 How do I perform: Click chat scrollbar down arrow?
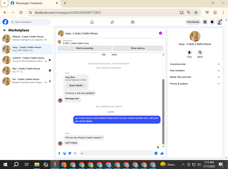[x=163, y=146]
